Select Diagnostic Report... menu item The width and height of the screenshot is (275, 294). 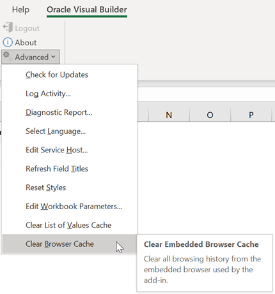[x=69, y=112]
